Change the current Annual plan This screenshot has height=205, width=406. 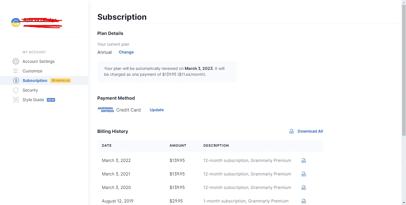coord(126,52)
